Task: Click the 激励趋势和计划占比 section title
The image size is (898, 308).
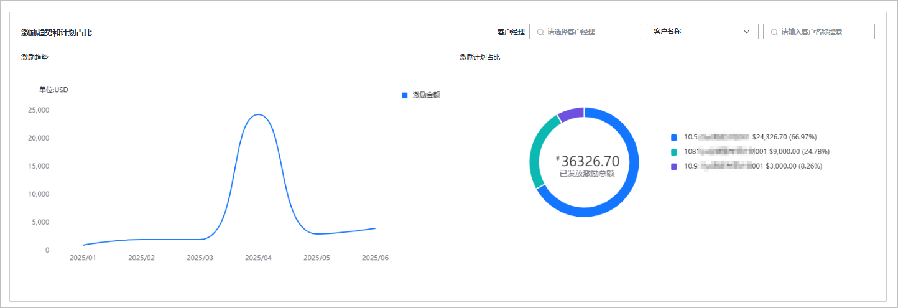Action: click(x=56, y=32)
